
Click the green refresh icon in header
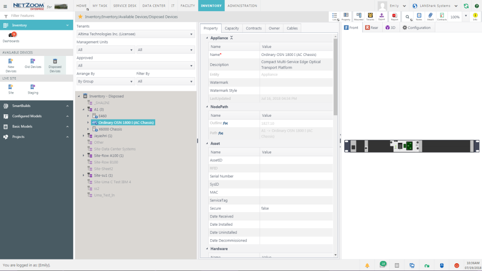(466, 6)
